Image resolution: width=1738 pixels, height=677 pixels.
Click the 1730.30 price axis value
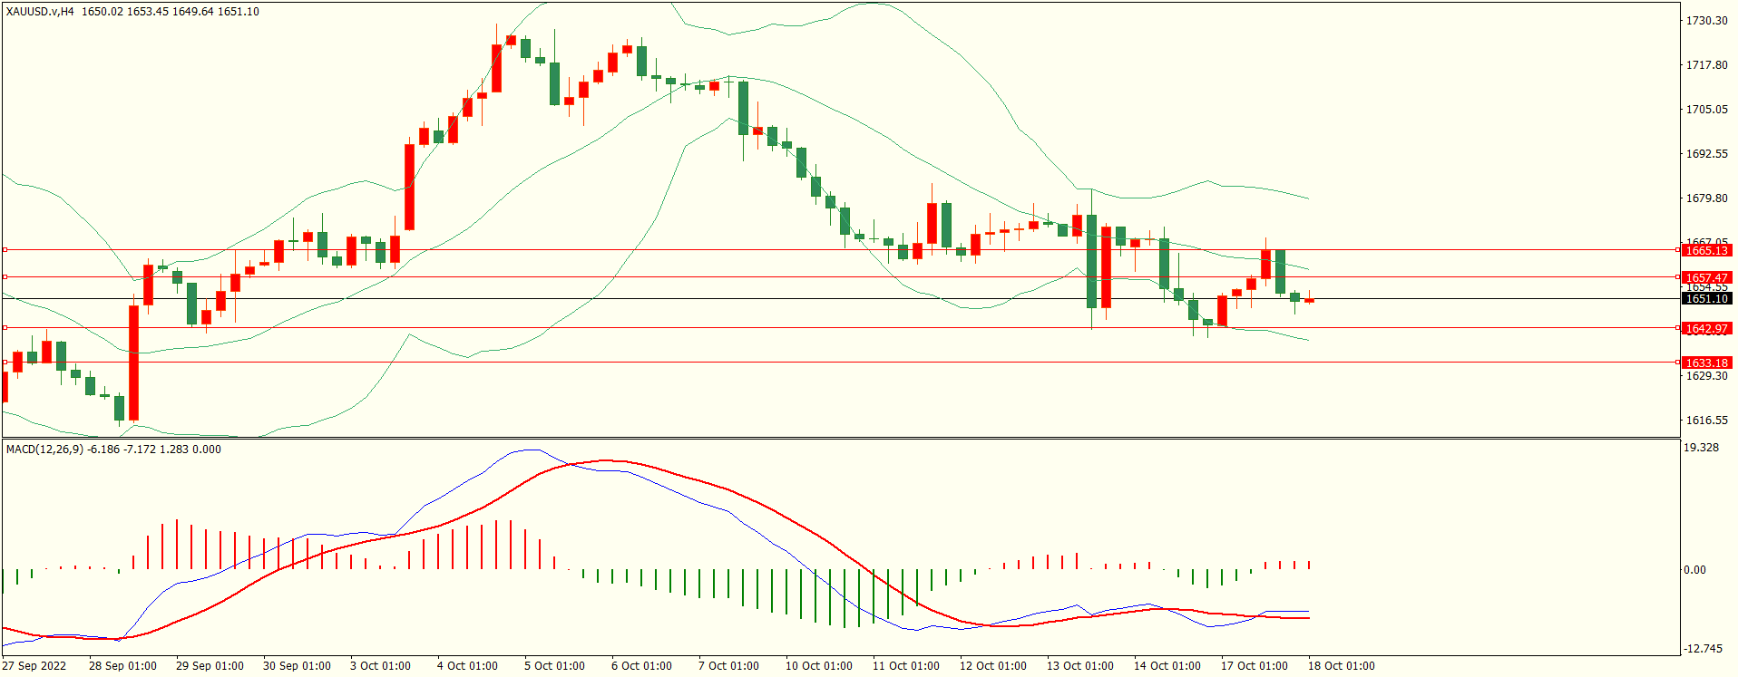tap(1706, 20)
